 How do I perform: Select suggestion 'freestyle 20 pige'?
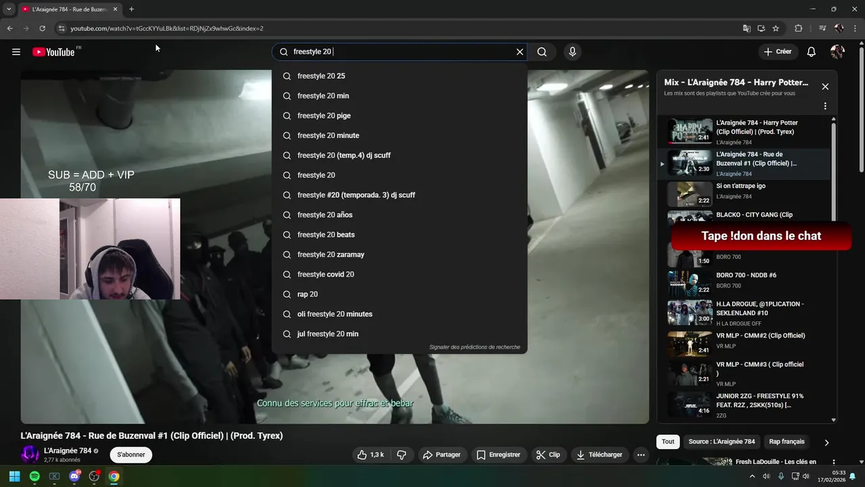(399, 116)
